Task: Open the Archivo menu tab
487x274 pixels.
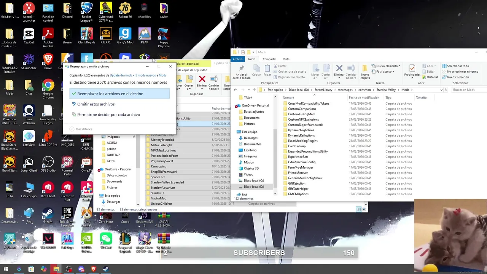Action: click(237, 59)
